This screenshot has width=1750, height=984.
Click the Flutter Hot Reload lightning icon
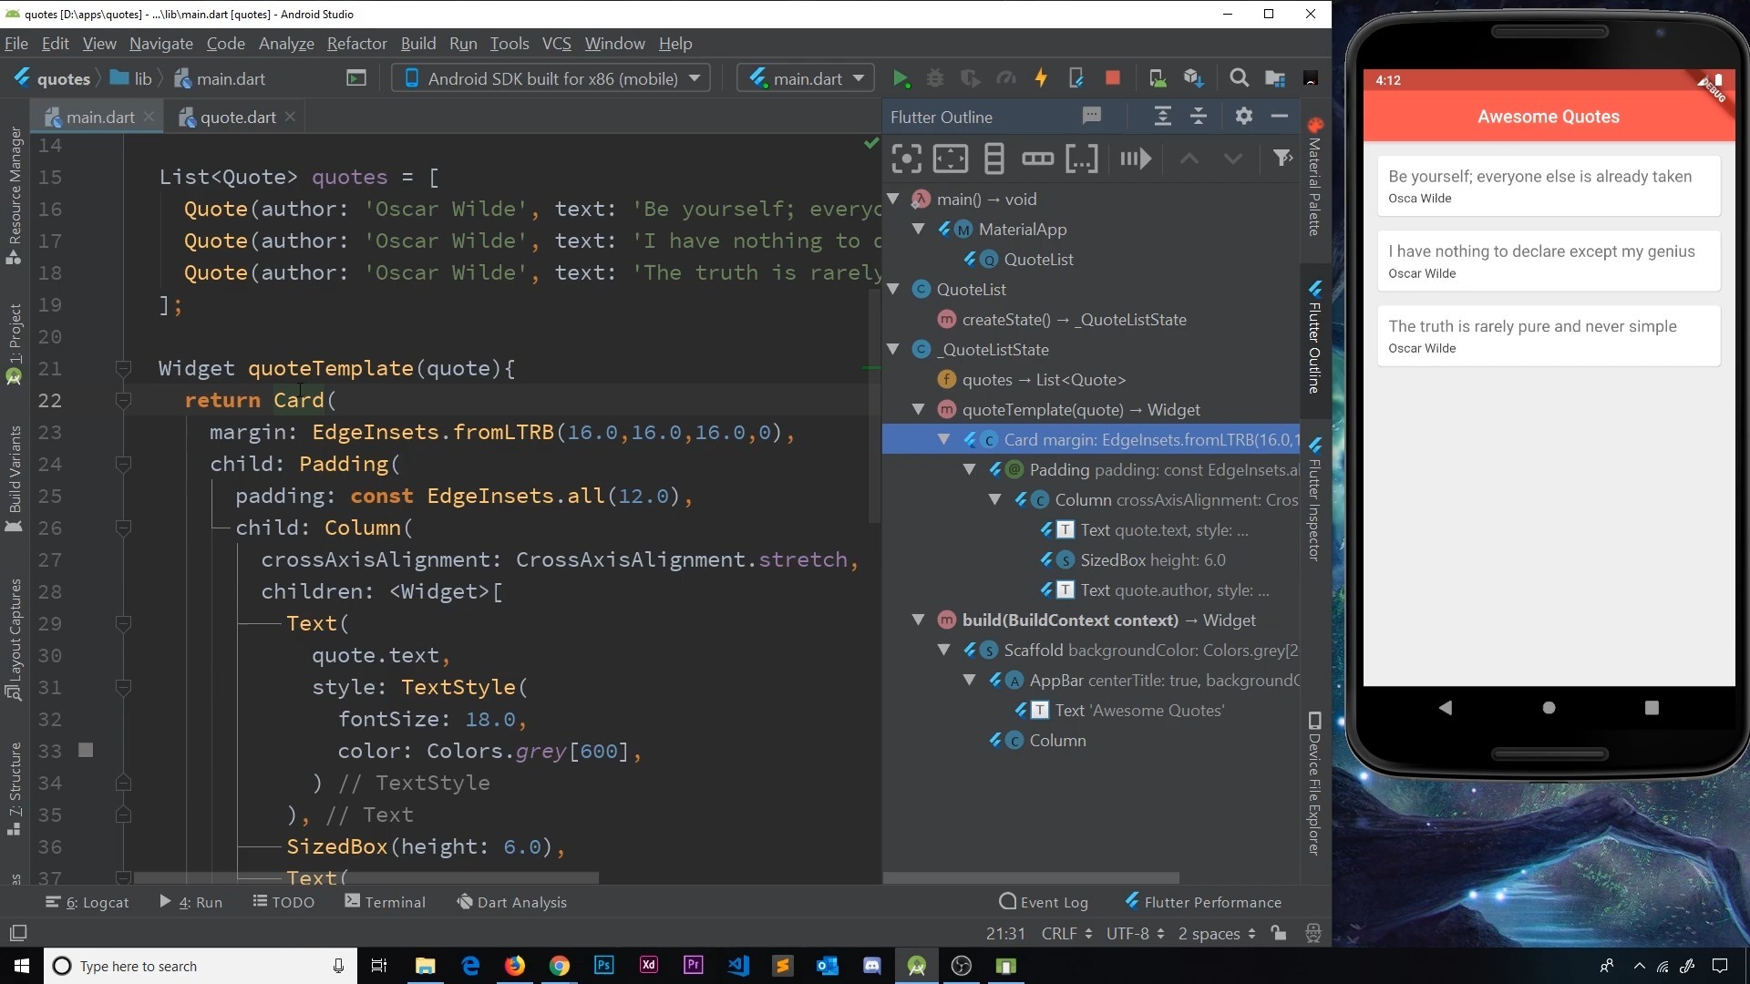(x=1040, y=78)
